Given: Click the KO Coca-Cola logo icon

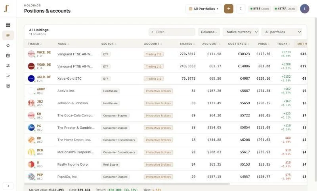Looking at the screenshot, I should 31,115.
